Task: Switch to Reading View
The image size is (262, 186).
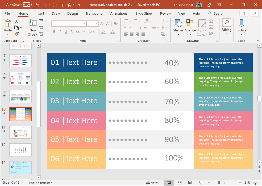Action: point(190,183)
